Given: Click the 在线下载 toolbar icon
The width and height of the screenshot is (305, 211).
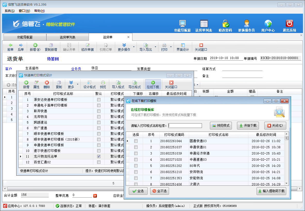Looking at the screenshot, I should (153, 85).
